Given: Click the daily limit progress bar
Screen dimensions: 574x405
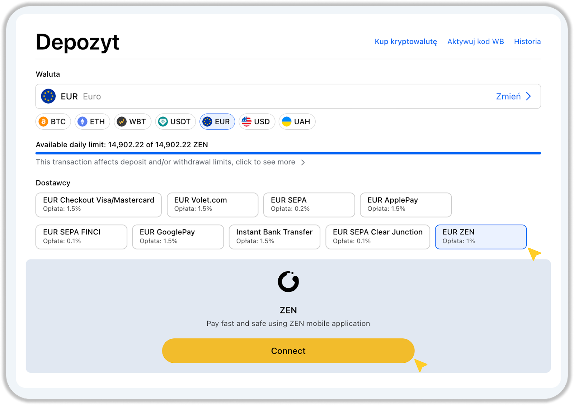Looking at the screenshot, I should pos(288,153).
